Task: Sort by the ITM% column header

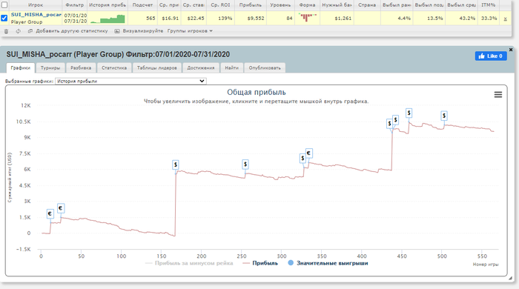Action: pos(489,5)
